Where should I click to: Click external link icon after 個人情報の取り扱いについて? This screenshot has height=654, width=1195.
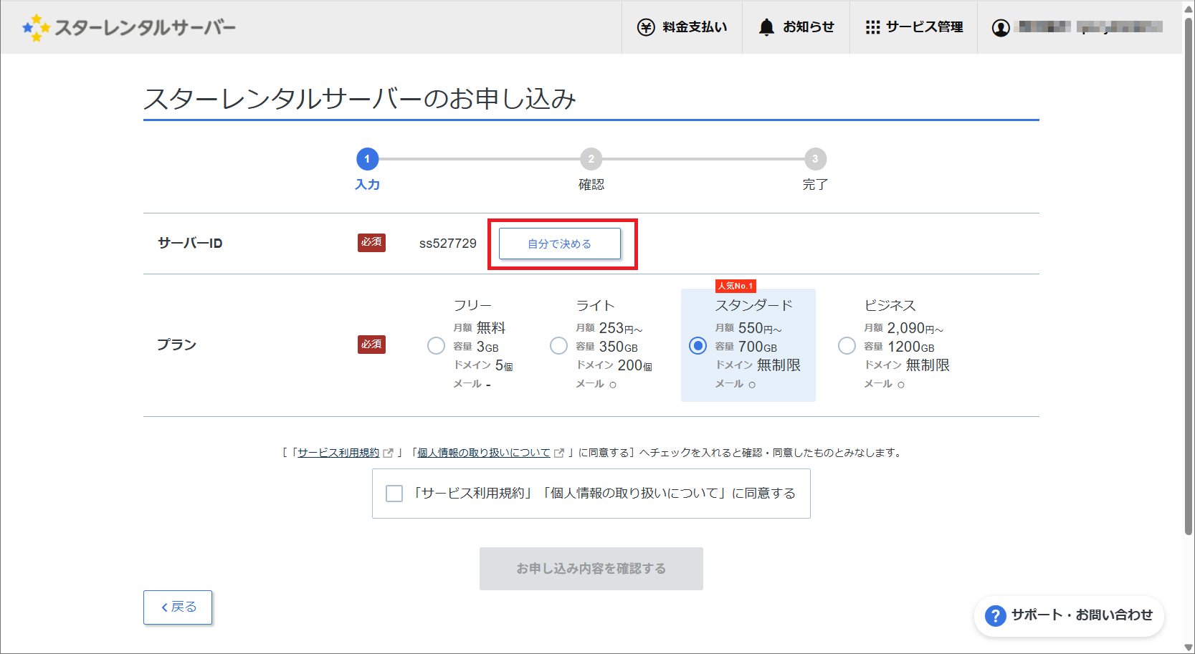pyautogui.click(x=559, y=453)
